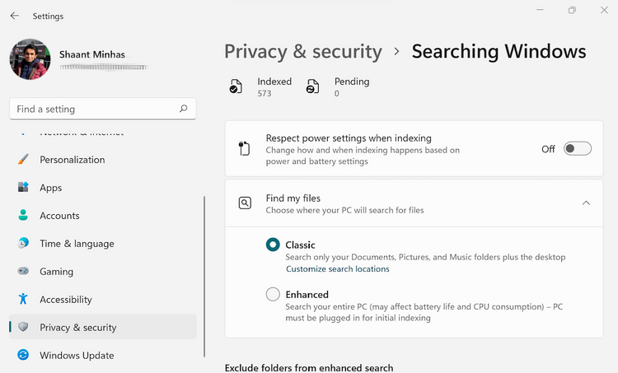Click the Shaant Minhas profile picture
618x373 pixels.
point(30,59)
